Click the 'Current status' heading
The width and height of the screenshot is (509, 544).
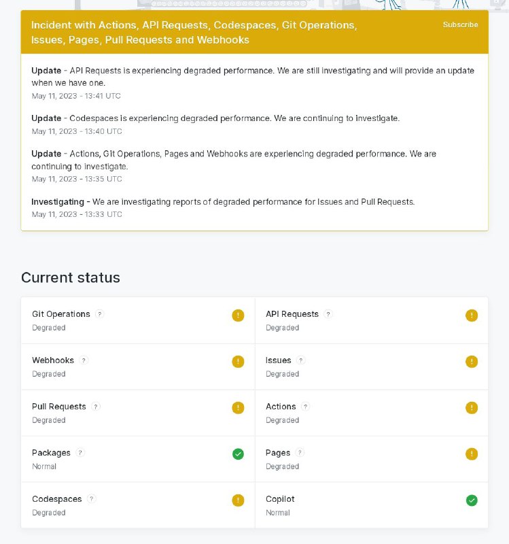pos(71,277)
